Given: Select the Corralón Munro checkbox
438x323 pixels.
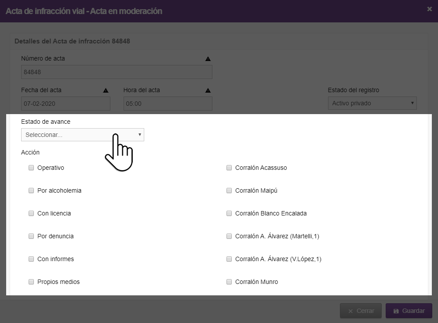Looking at the screenshot, I should (229, 282).
